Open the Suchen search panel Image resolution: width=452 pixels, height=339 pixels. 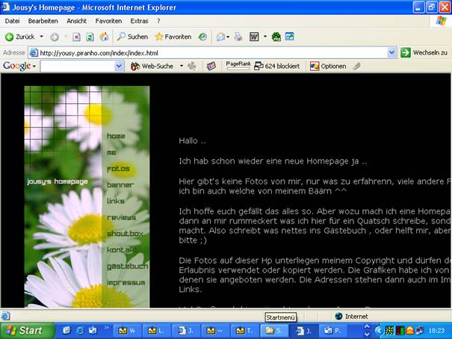[132, 37]
